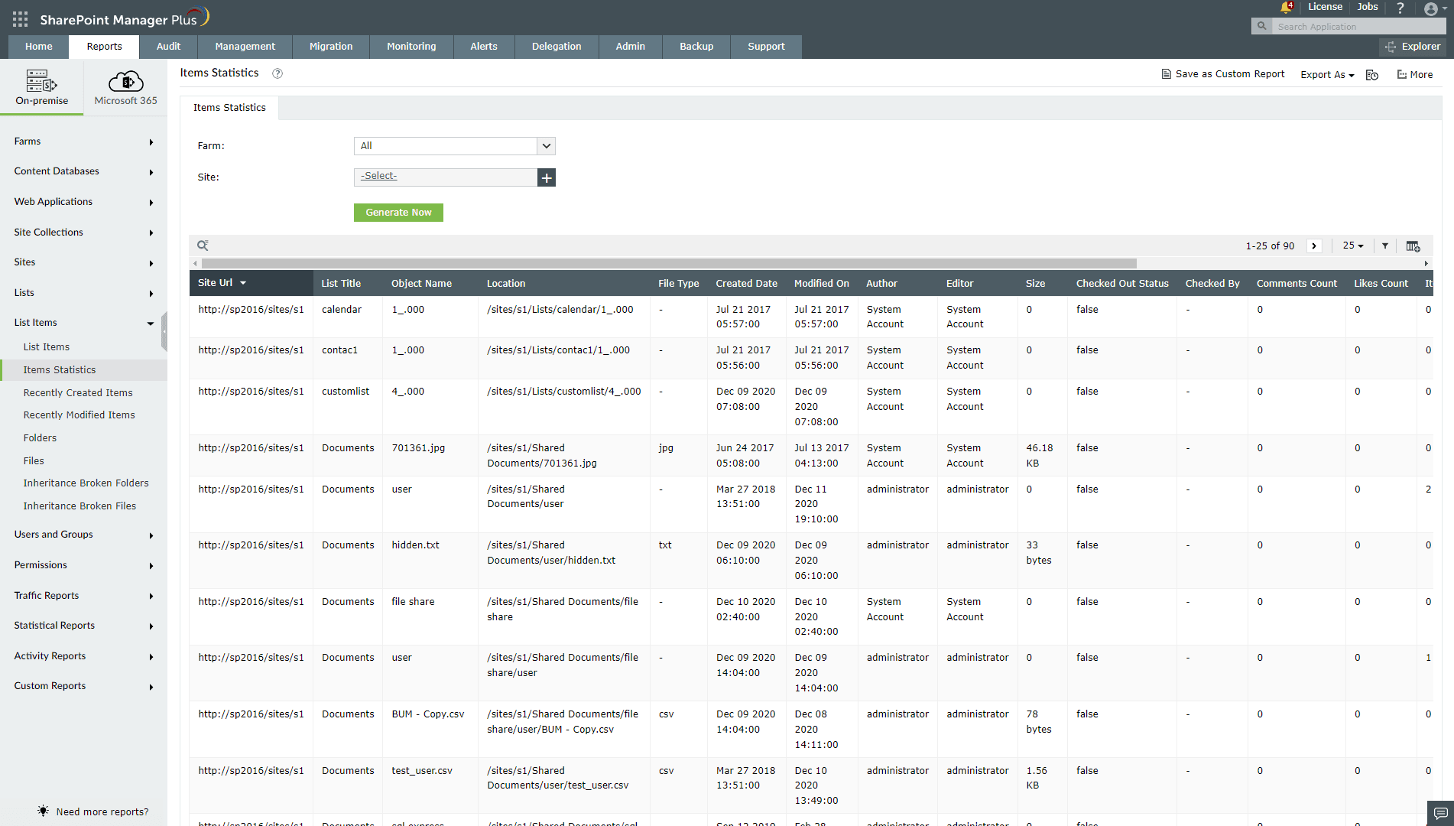Open the Management tab
Viewport: 1454px width, 826px height.
point(245,47)
